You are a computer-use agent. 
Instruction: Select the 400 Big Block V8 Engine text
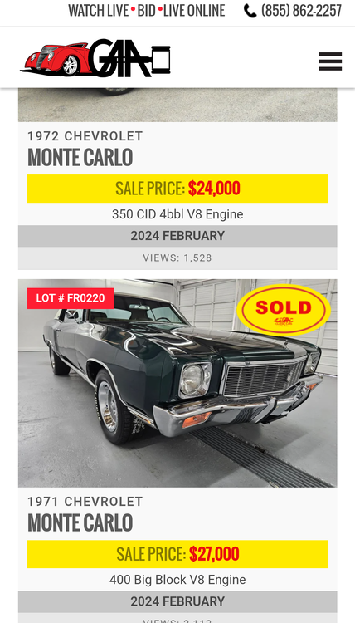tap(177, 580)
